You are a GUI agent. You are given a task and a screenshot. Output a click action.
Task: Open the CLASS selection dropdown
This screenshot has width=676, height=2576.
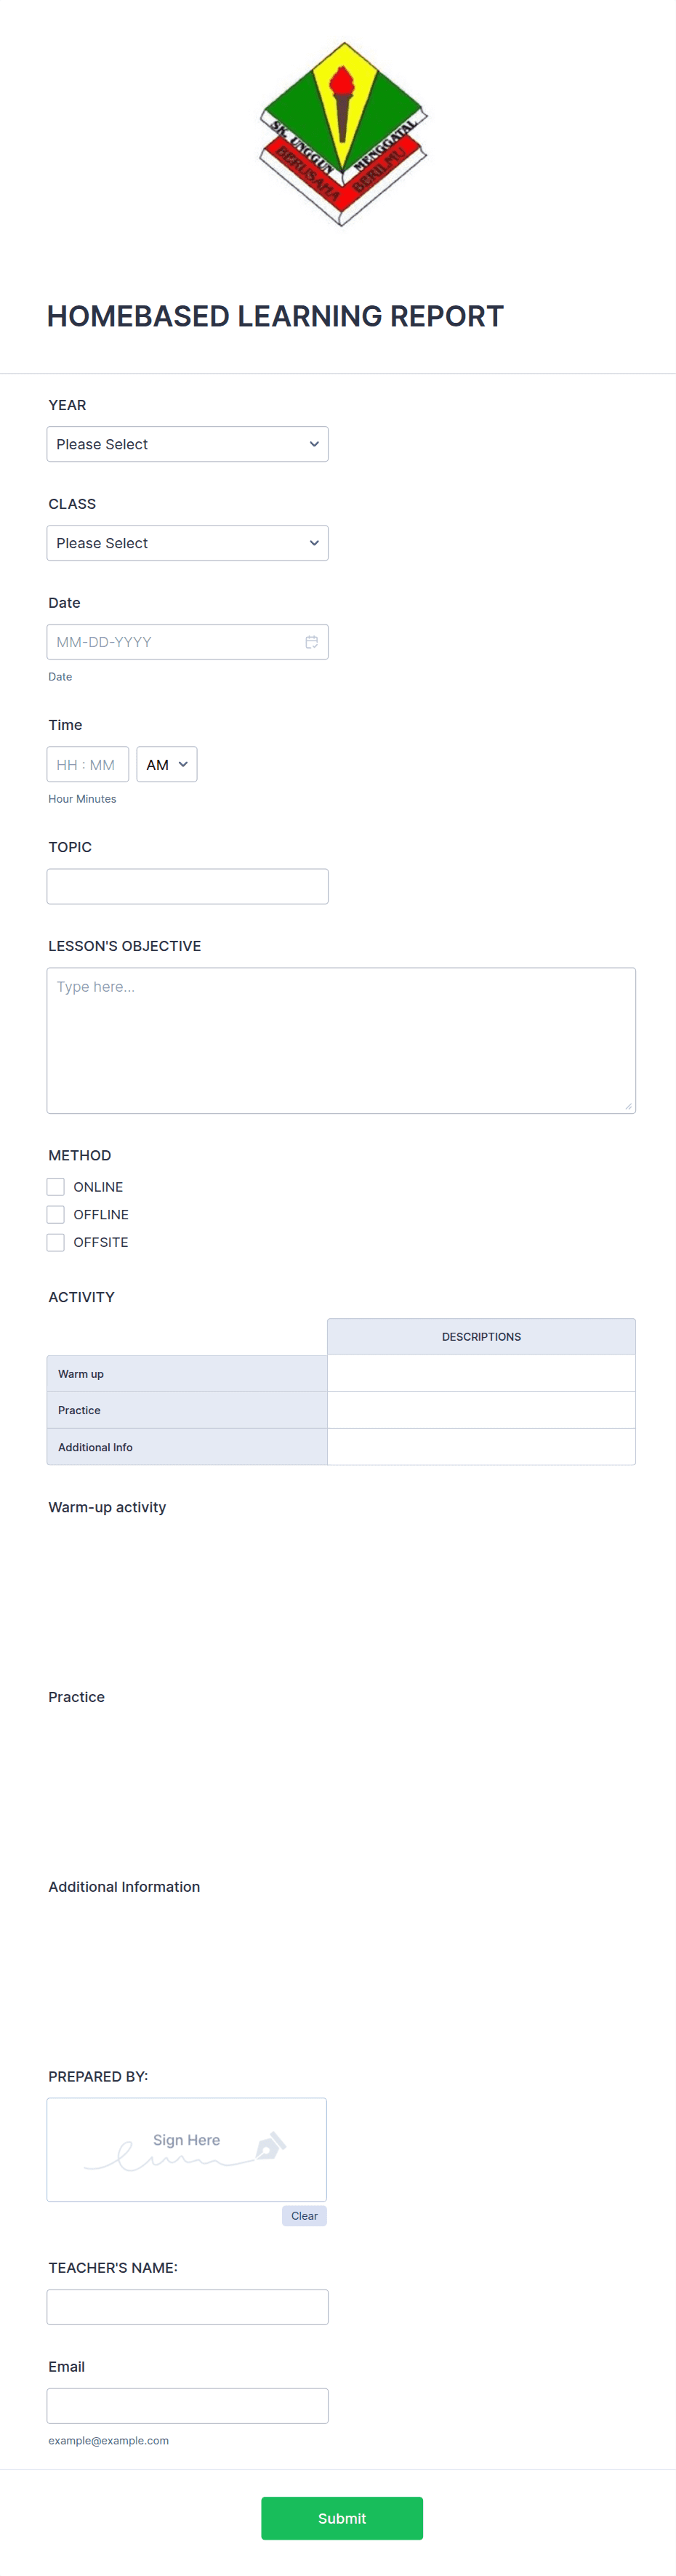pyautogui.click(x=187, y=543)
